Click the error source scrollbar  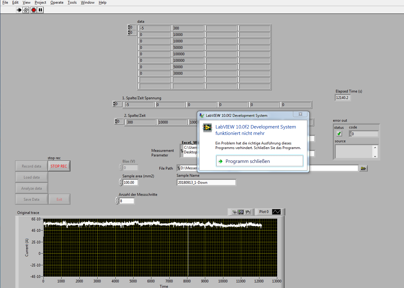(375, 152)
